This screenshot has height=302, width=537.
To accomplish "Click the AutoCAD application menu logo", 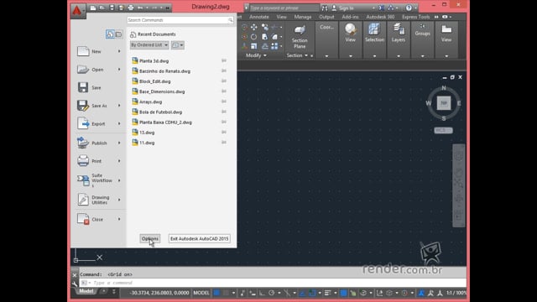I will [77, 10].
